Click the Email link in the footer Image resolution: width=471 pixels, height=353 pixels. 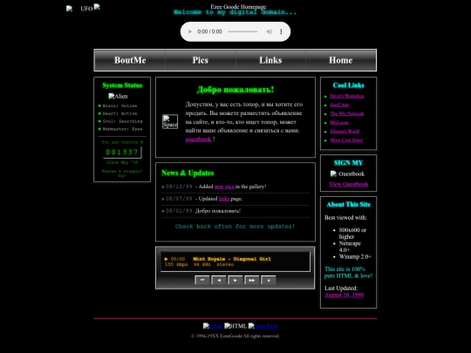click(x=213, y=326)
